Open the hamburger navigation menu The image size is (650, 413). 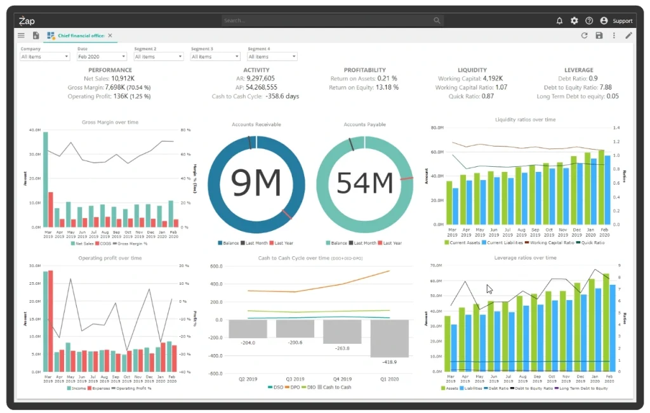pos(21,36)
